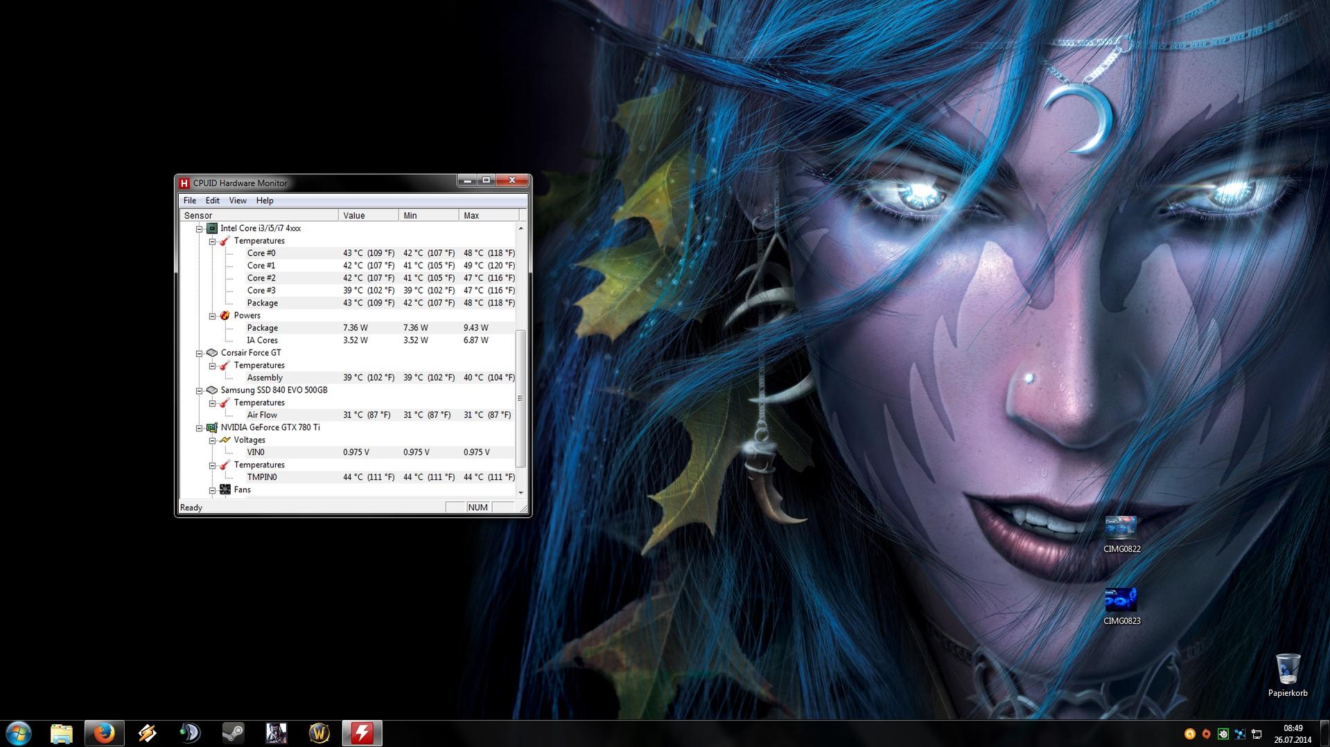Click the thermometer icon under Corsair Force GT
This screenshot has height=747, width=1330.
225,366
